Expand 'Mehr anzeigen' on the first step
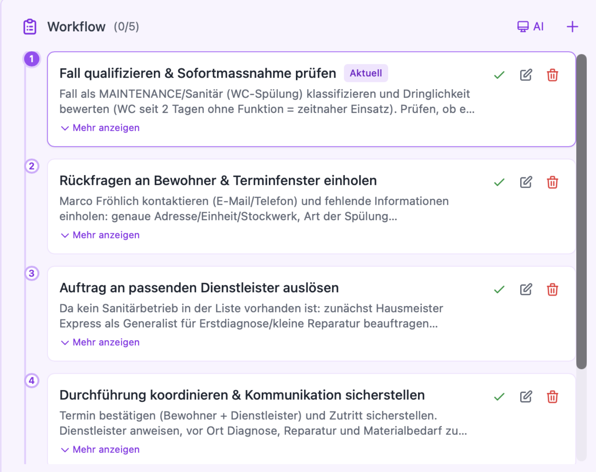The image size is (596, 472). click(x=99, y=128)
